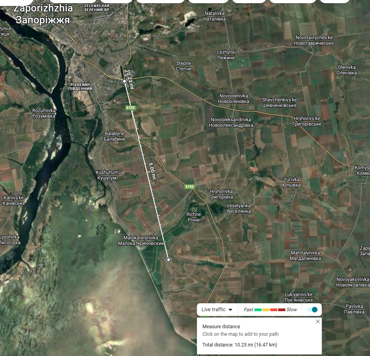
Task: Click the Balabyne village label
Action: [115, 136]
